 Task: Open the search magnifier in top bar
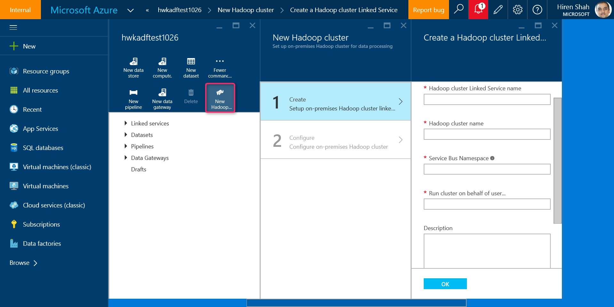(459, 10)
